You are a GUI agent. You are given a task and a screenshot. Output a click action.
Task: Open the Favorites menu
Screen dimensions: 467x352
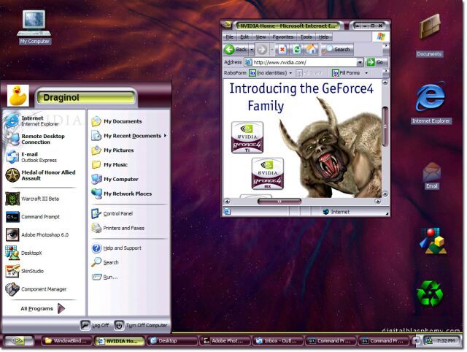pos(282,37)
